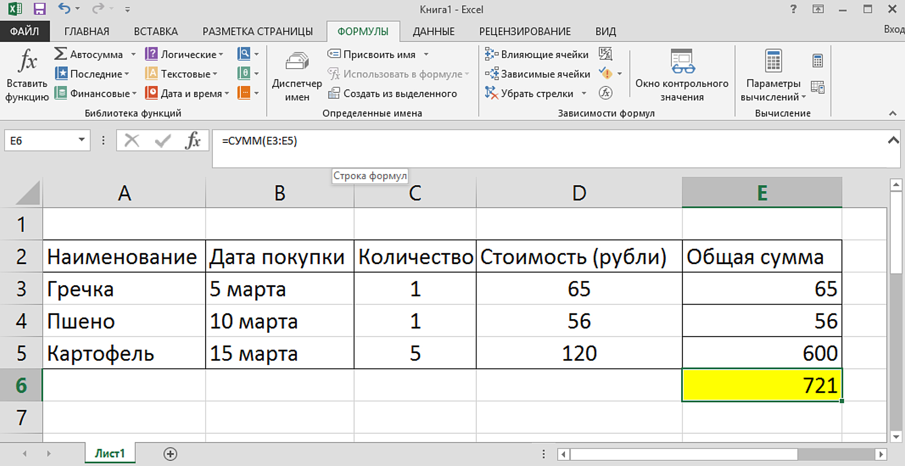Open Диспетчер имен name manager
The height and width of the screenshot is (466, 905).
point(297,75)
